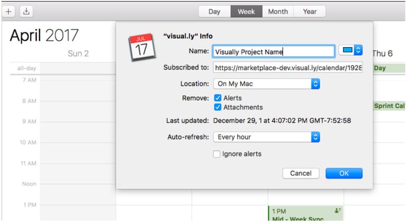The height and width of the screenshot is (221, 406).
Task: Click the Noon time label
Action: pos(29,184)
